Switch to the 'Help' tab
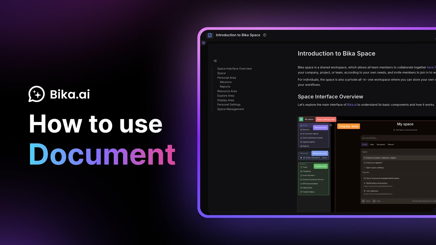The image size is (436, 245). pos(372,145)
